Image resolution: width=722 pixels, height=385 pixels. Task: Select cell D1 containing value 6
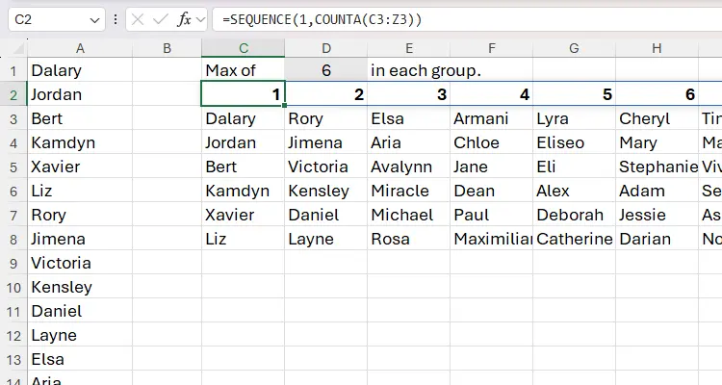[326, 70]
